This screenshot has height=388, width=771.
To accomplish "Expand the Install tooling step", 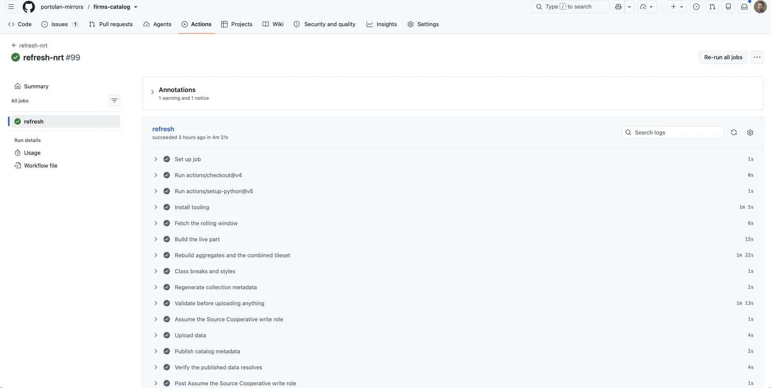I will 156,207.
